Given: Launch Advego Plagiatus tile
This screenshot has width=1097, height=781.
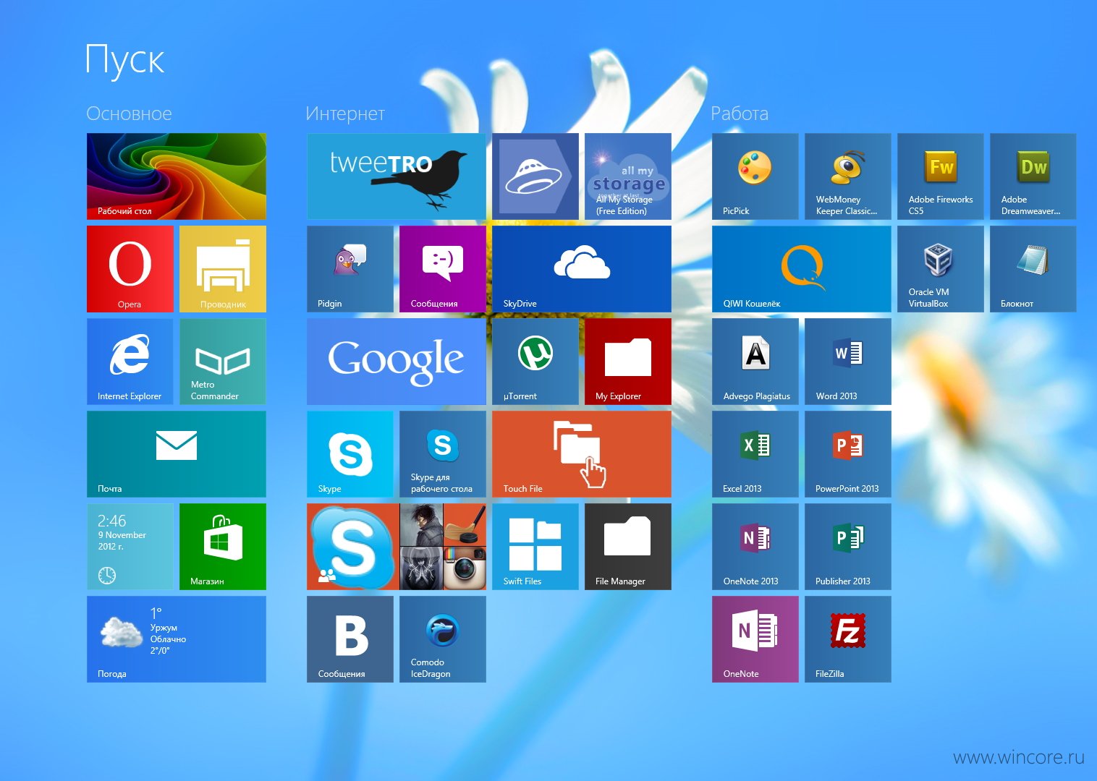Looking at the screenshot, I should click(x=755, y=362).
